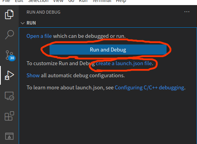
Task: Open 'Configuring C/C++ debugging' link
Action: coord(149,88)
